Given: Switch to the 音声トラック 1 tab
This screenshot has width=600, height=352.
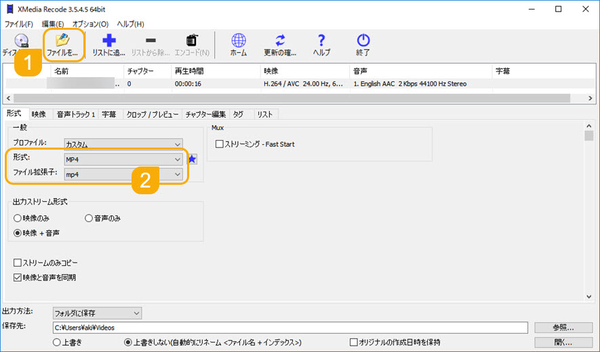Looking at the screenshot, I should [76, 114].
